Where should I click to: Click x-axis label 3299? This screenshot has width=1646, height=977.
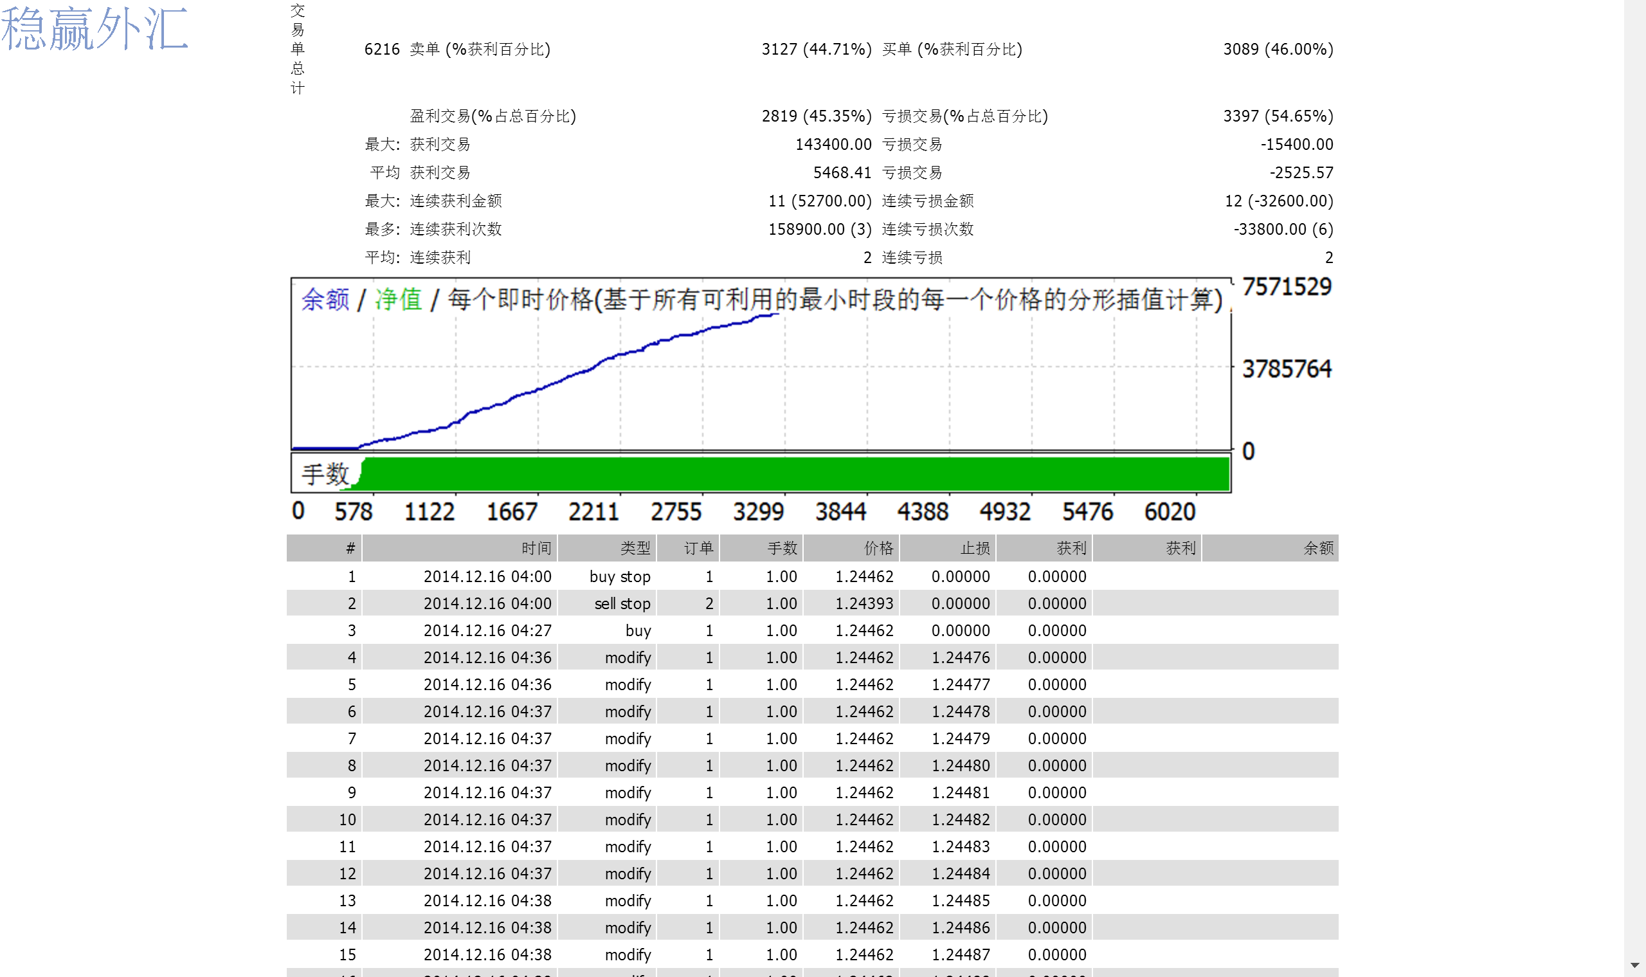click(758, 512)
